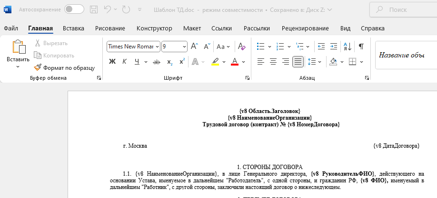Open the Буфер обмена dialog launcher
Screen dimensions: 437x198
99,78
